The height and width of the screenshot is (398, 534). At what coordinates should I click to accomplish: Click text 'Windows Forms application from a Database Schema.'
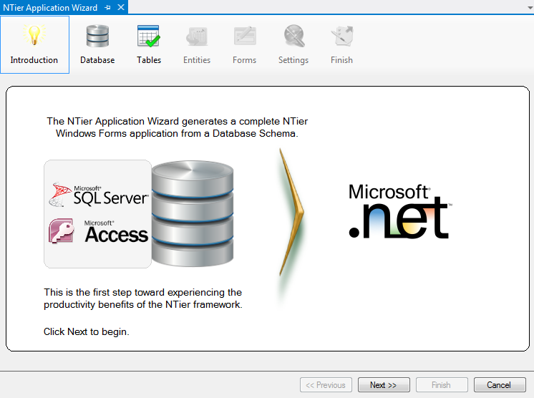[x=177, y=133]
